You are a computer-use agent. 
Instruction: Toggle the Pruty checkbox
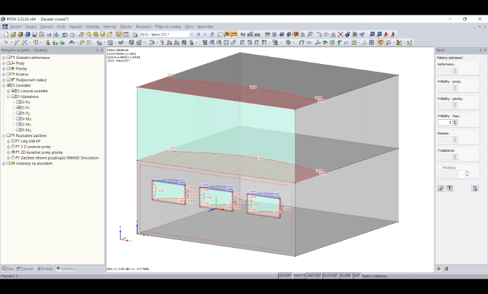pyautogui.click(x=9, y=63)
